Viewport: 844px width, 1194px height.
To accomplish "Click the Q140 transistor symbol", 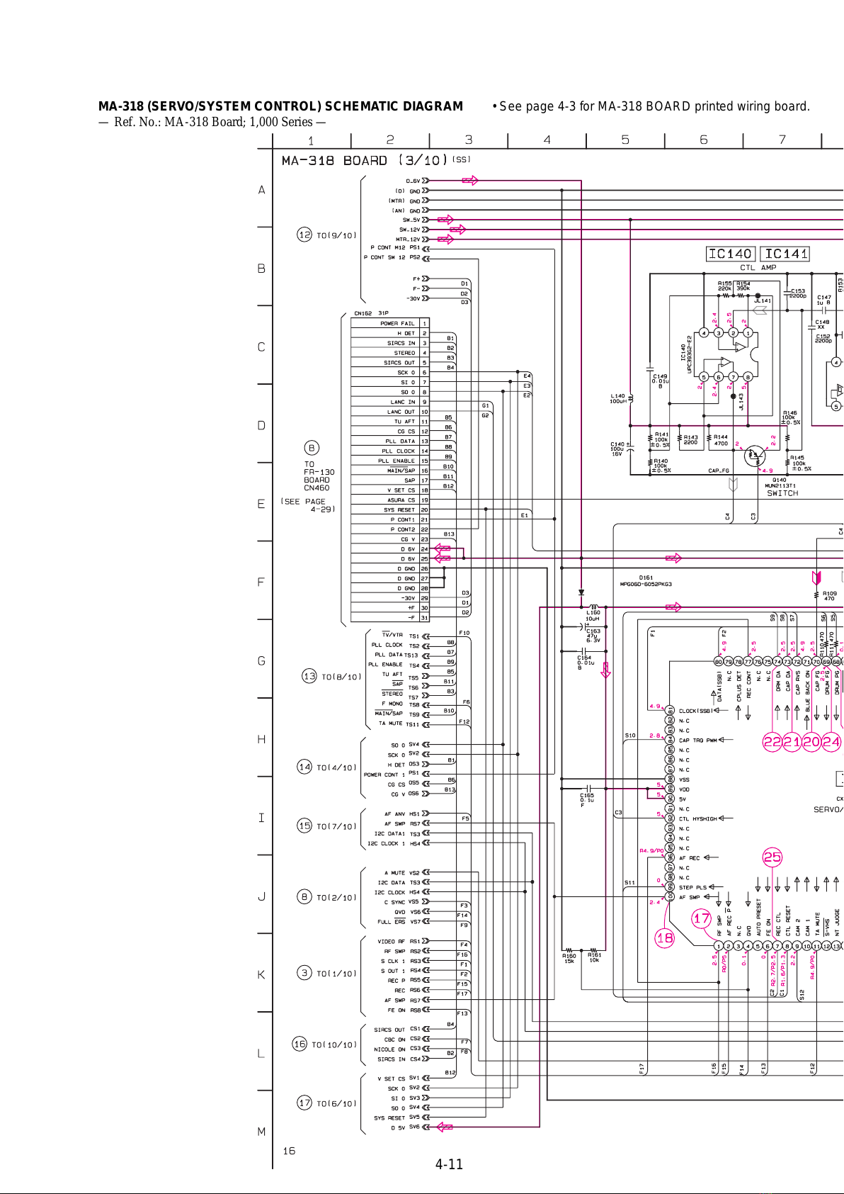I will click(755, 456).
